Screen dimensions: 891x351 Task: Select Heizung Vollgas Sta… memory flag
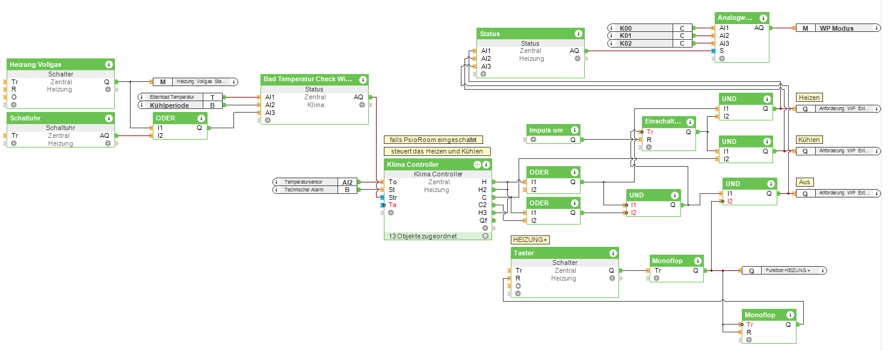coord(195,82)
